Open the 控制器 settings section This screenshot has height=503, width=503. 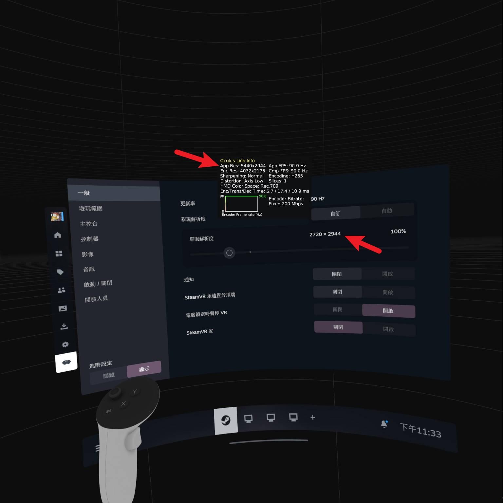[x=89, y=239]
